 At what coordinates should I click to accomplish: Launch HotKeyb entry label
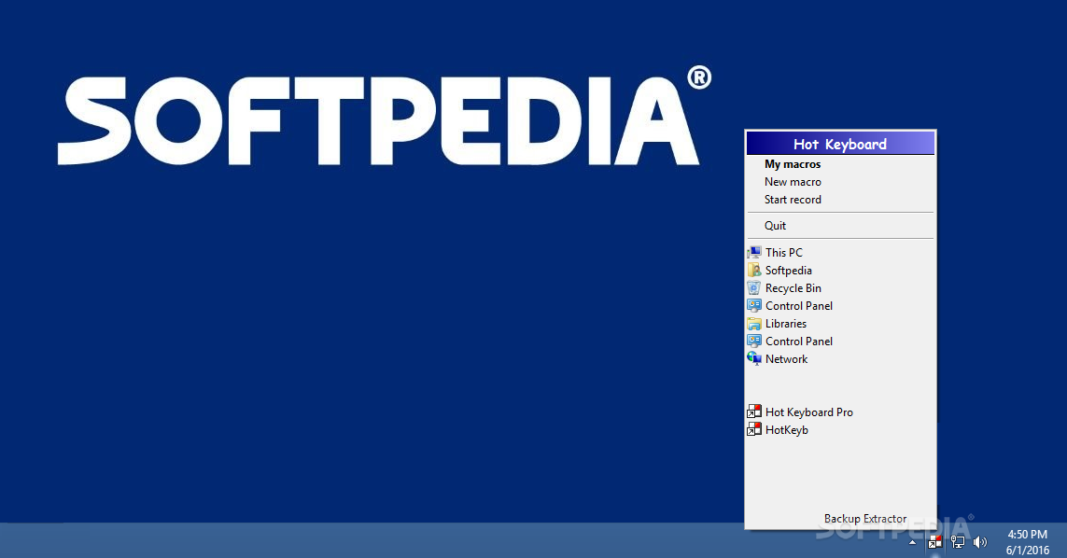787,429
